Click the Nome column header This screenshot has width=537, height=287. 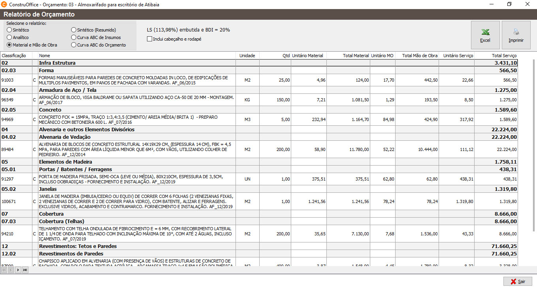coord(137,56)
